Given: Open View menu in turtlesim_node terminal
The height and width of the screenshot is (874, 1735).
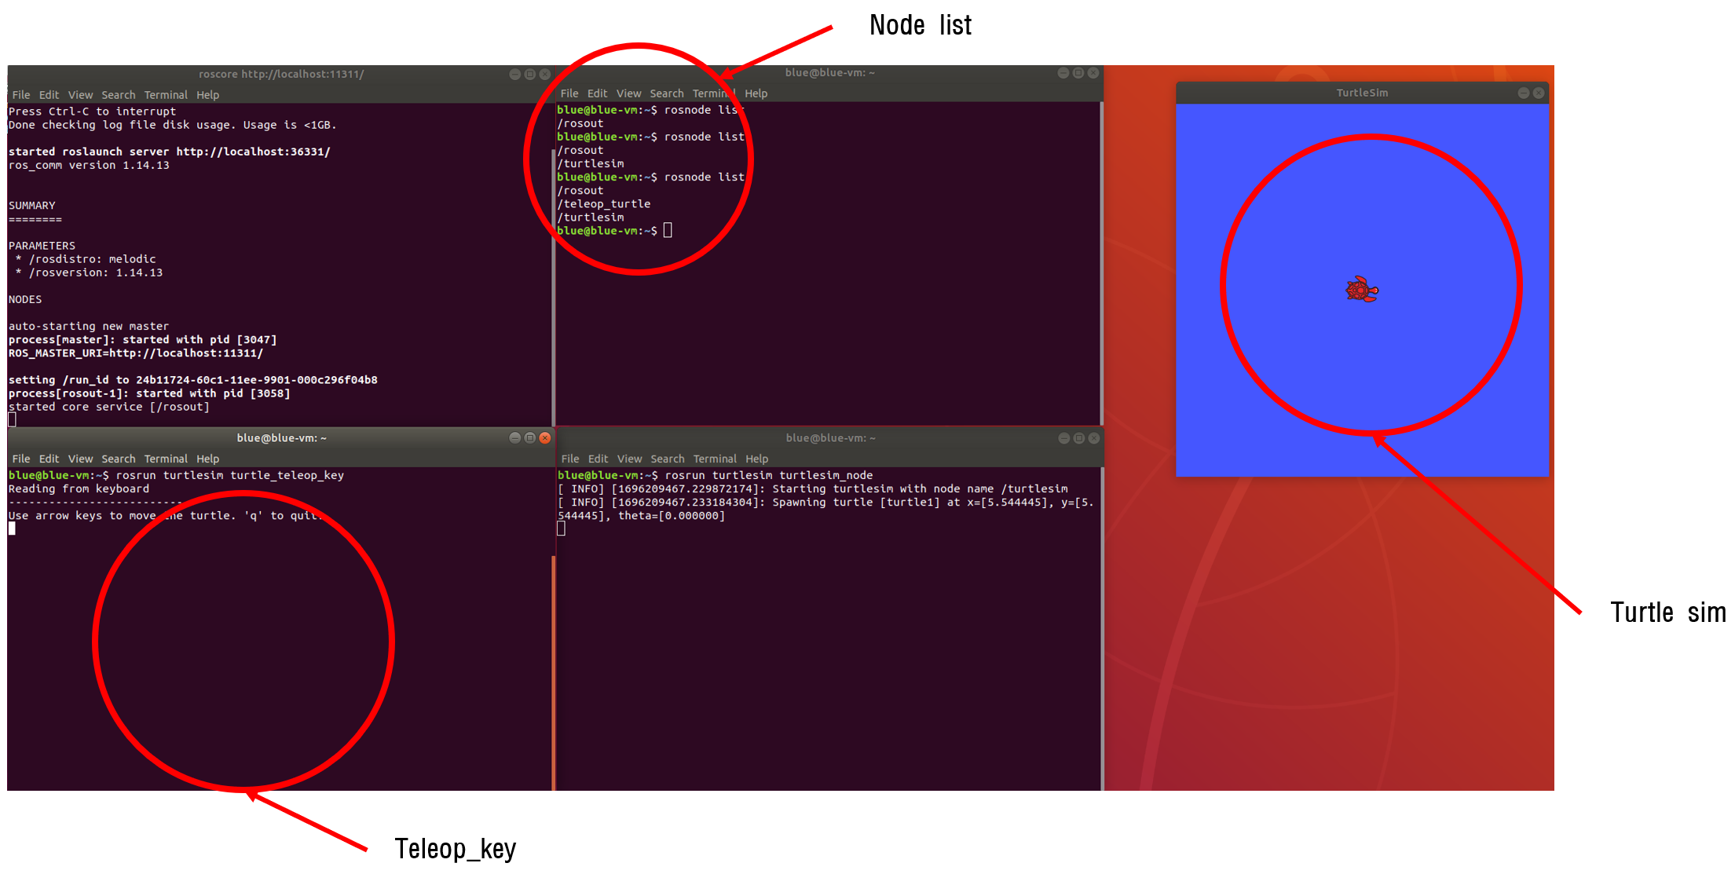Looking at the screenshot, I should coord(629,459).
